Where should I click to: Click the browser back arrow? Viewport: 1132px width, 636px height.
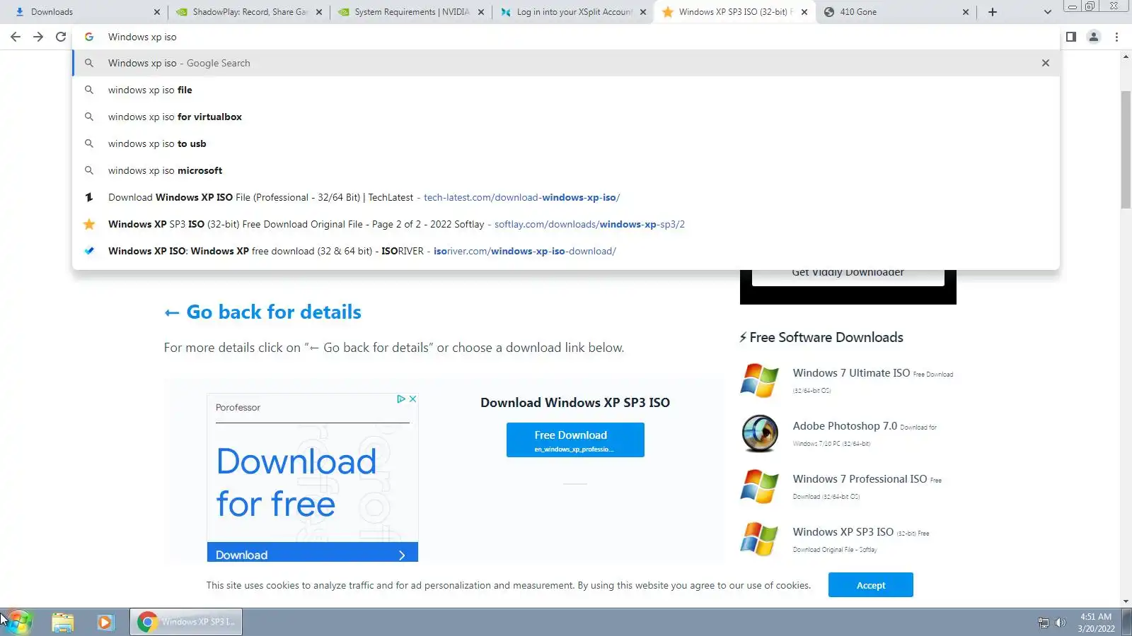pyautogui.click(x=16, y=37)
